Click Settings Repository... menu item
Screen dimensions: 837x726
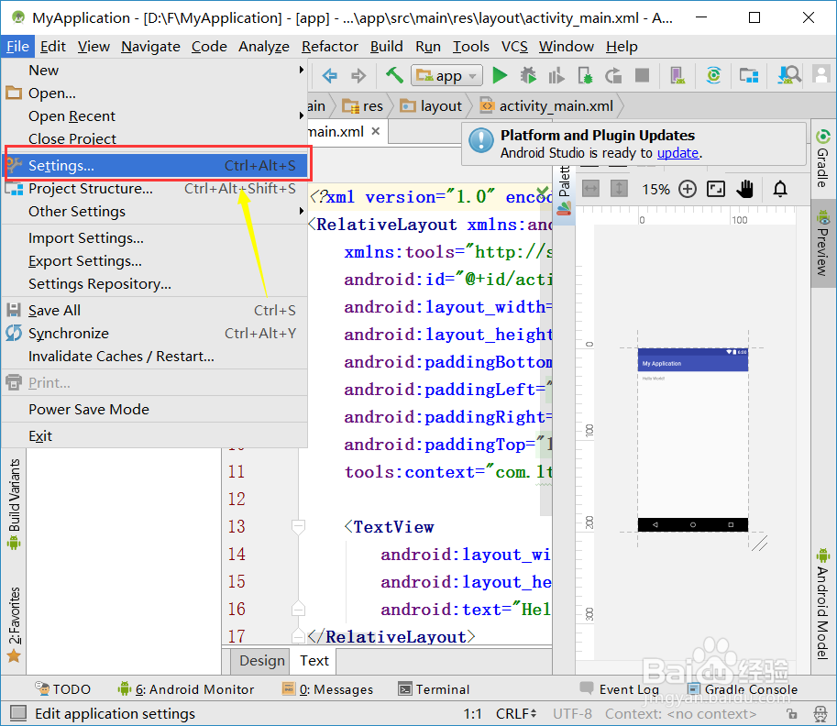click(x=154, y=284)
